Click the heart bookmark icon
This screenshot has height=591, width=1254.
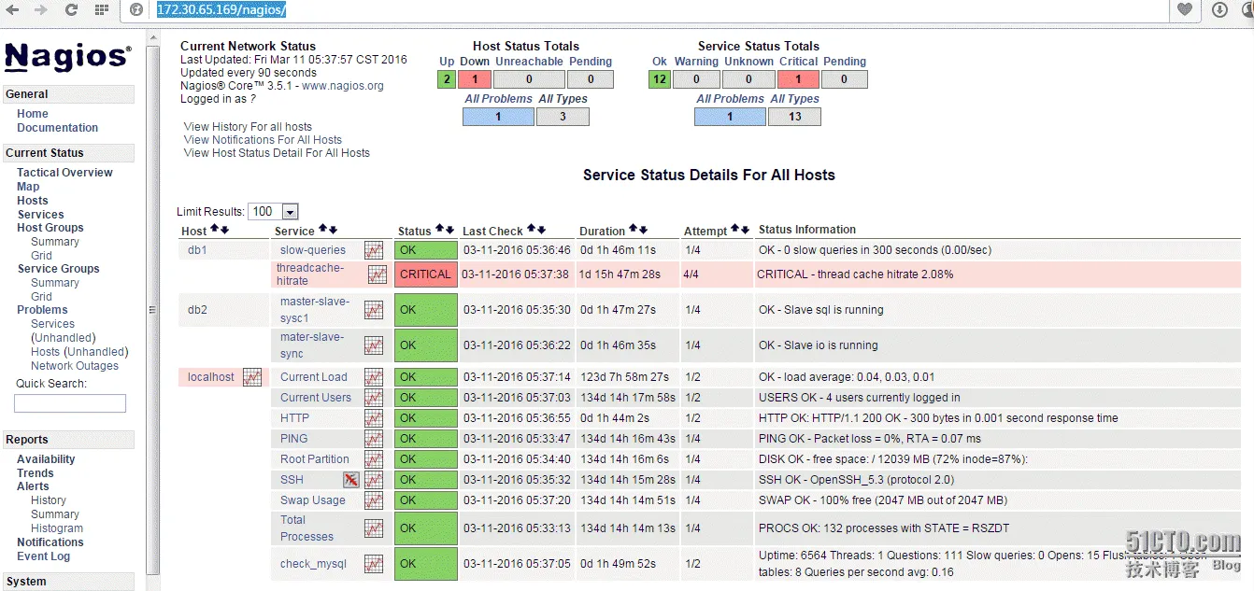point(1185,10)
